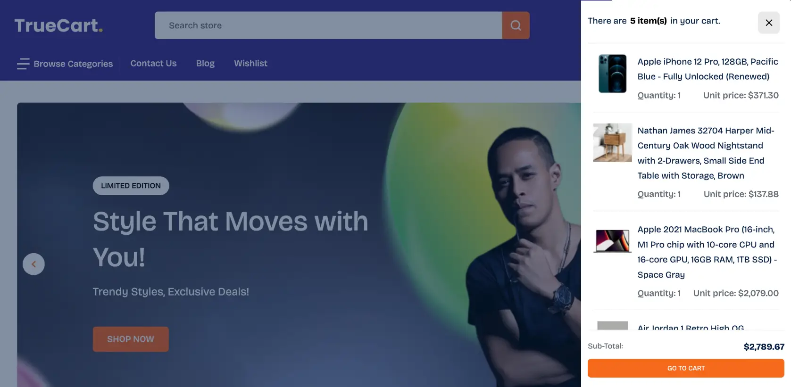Click the GO TO CART button
Viewport: 791px width, 387px height.
click(x=686, y=368)
